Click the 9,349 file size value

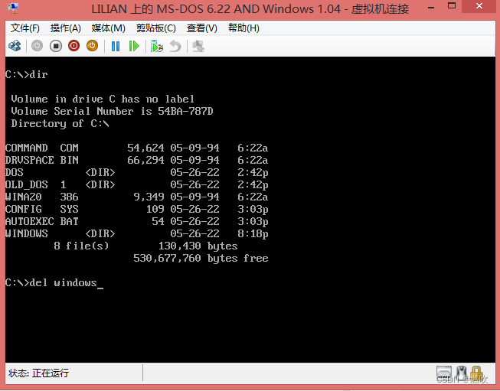pos(149,197)
